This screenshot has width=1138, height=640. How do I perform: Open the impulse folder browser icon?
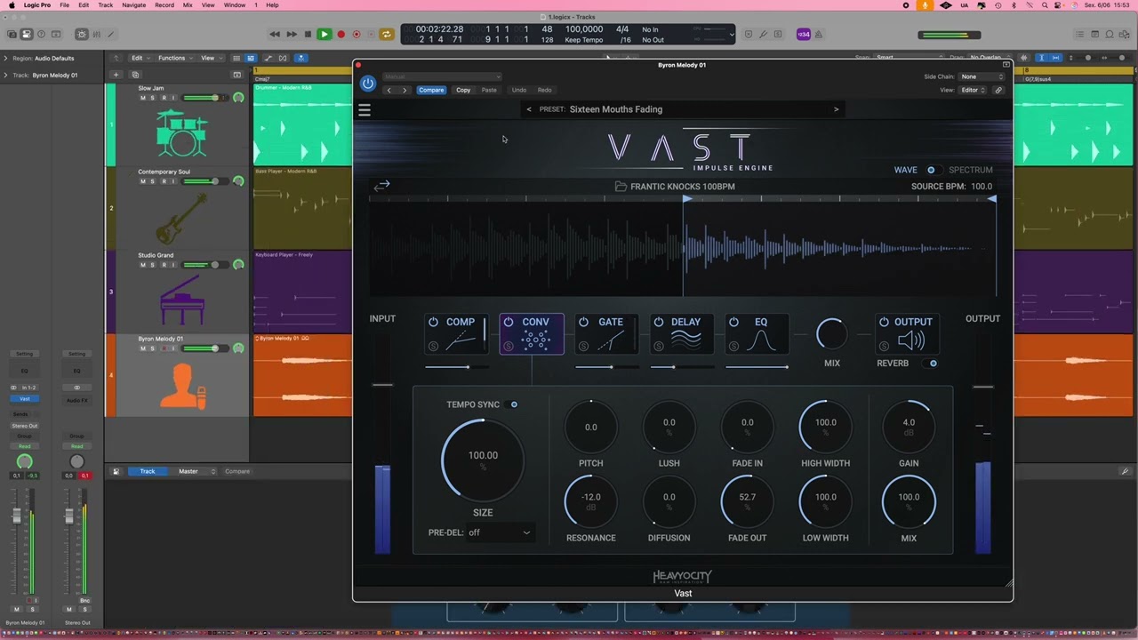click(621, 187)
